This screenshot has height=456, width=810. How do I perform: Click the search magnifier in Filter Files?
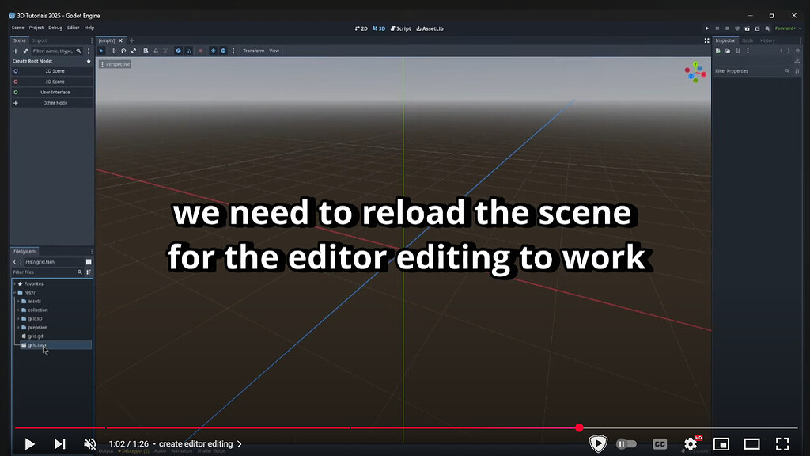pos(79,272)
